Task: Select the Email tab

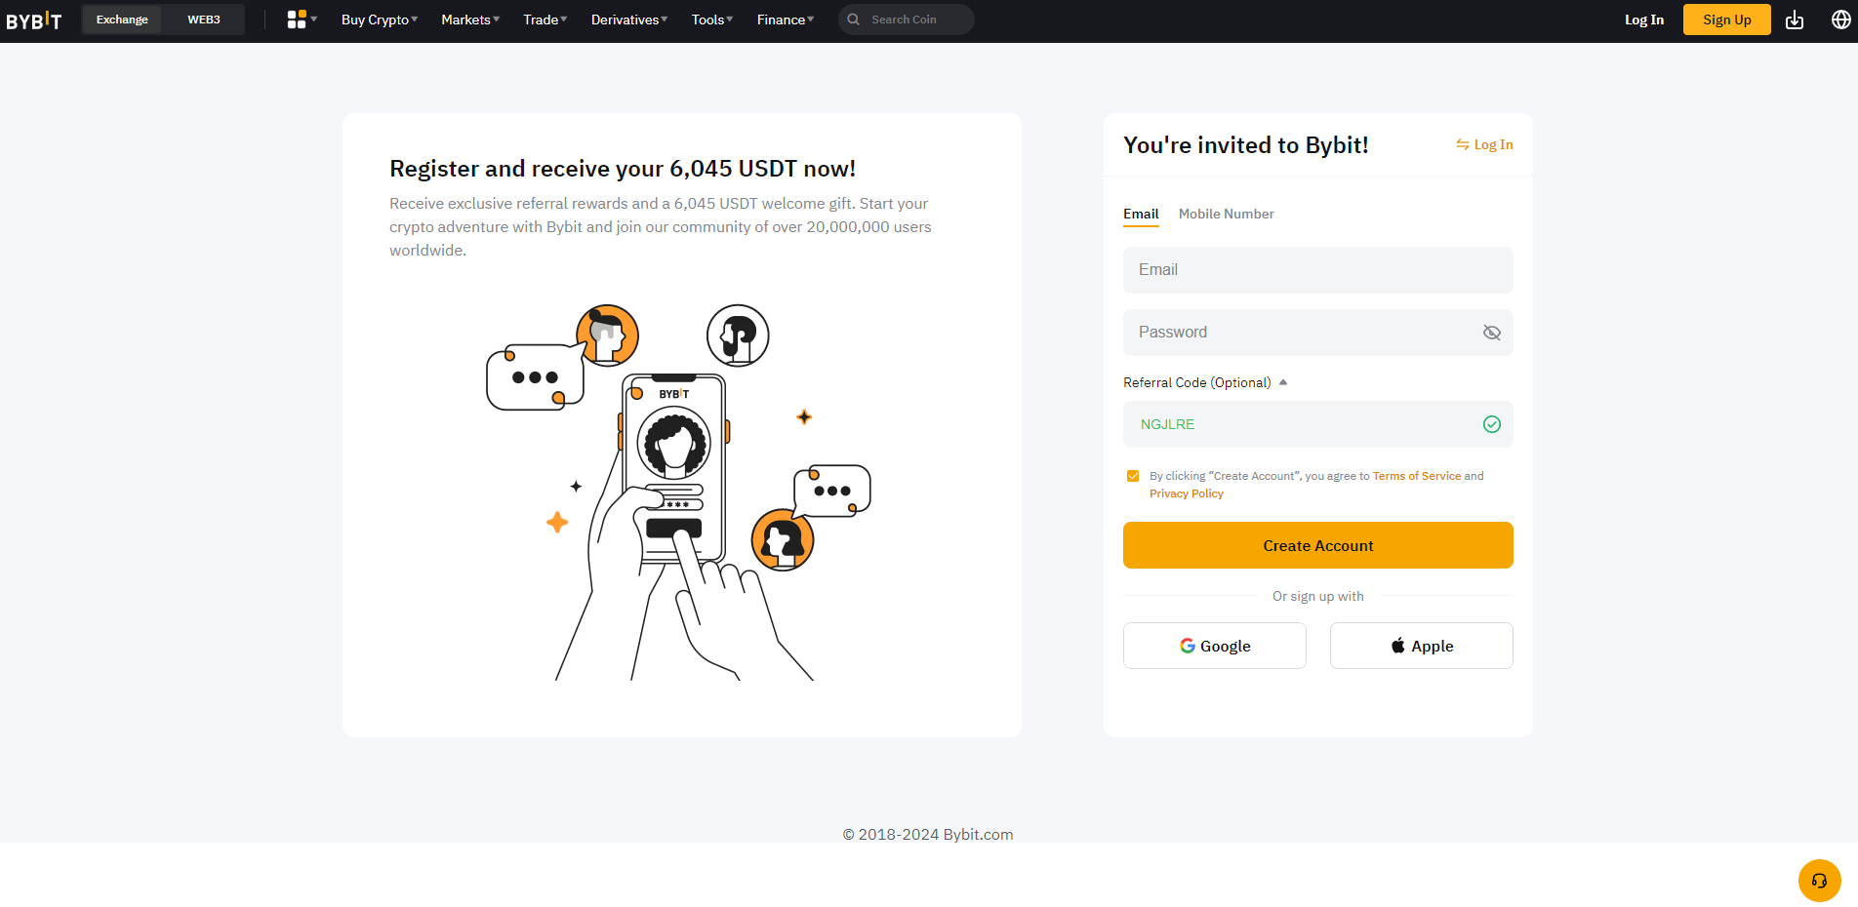Action: tap(1141, 214)
